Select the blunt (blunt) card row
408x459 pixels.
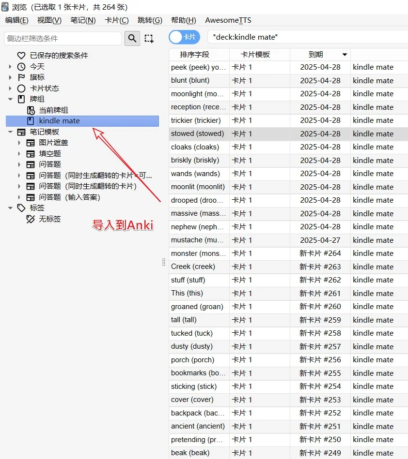tap(288, 80)
